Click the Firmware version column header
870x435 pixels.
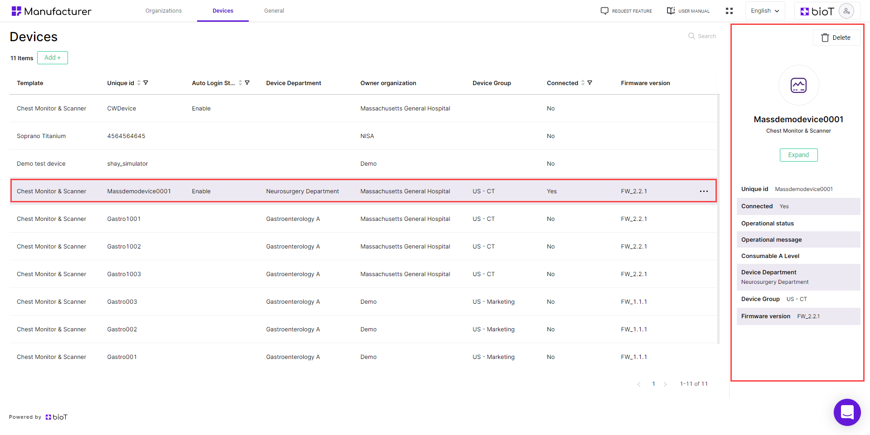coord(645,83)
